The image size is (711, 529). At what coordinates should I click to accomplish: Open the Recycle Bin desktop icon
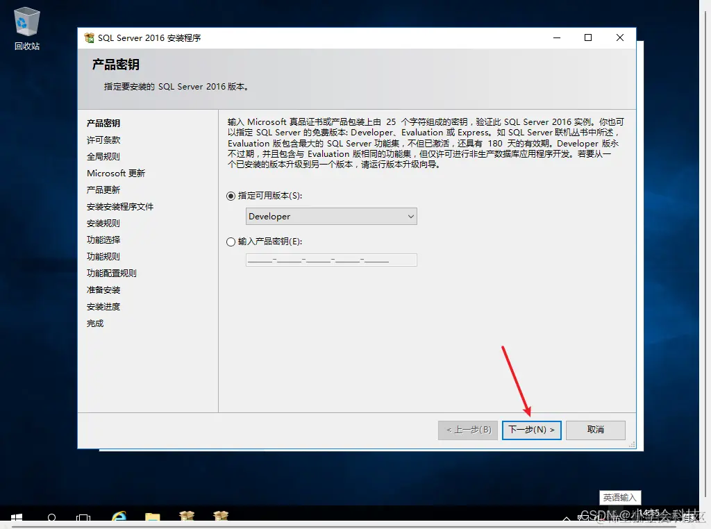27,28
